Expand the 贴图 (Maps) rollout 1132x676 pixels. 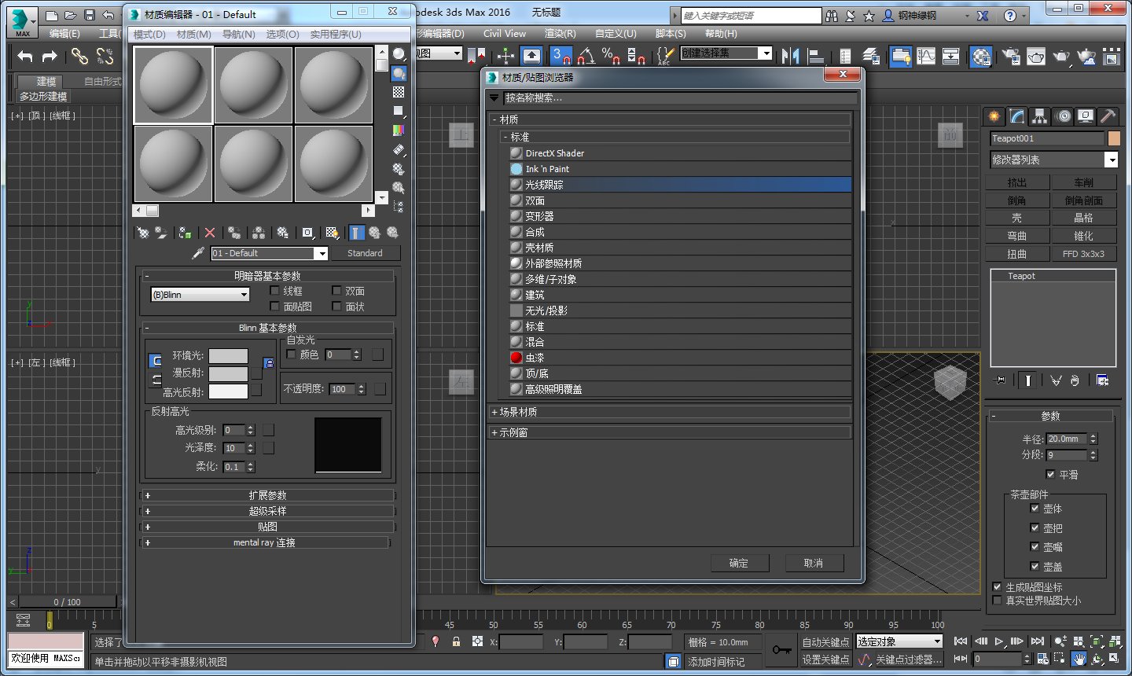(267, 527)
